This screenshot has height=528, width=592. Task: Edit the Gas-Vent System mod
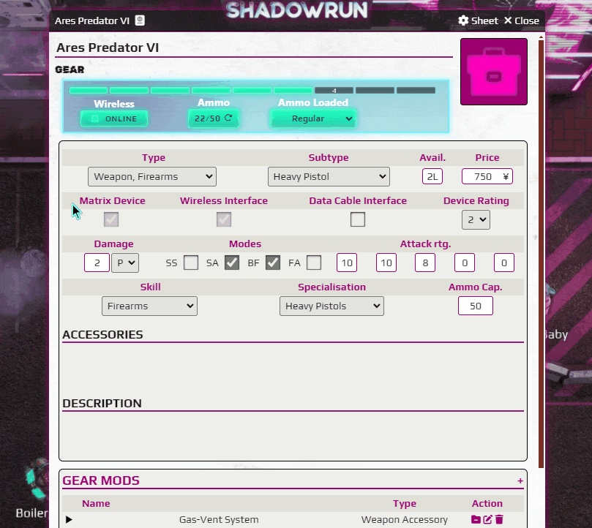click(487, 519)
